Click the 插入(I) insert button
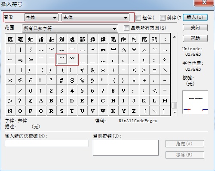This screenshot has height=171, width=215. point(195,18)
